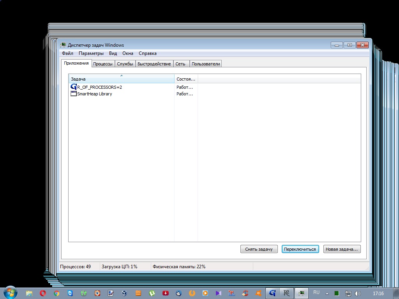This screenshot has width=399, height=299.
Task: Switch to the Процессы tab
Action: pyautogui.click(x=103, y=64)
